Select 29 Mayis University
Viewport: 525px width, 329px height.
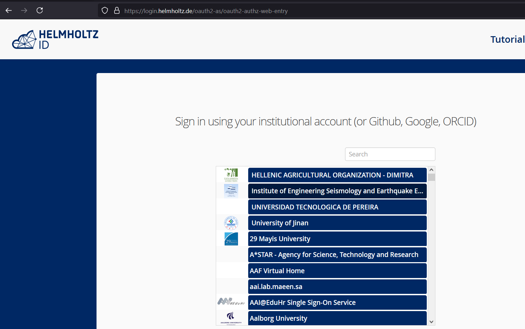[337, 239]
